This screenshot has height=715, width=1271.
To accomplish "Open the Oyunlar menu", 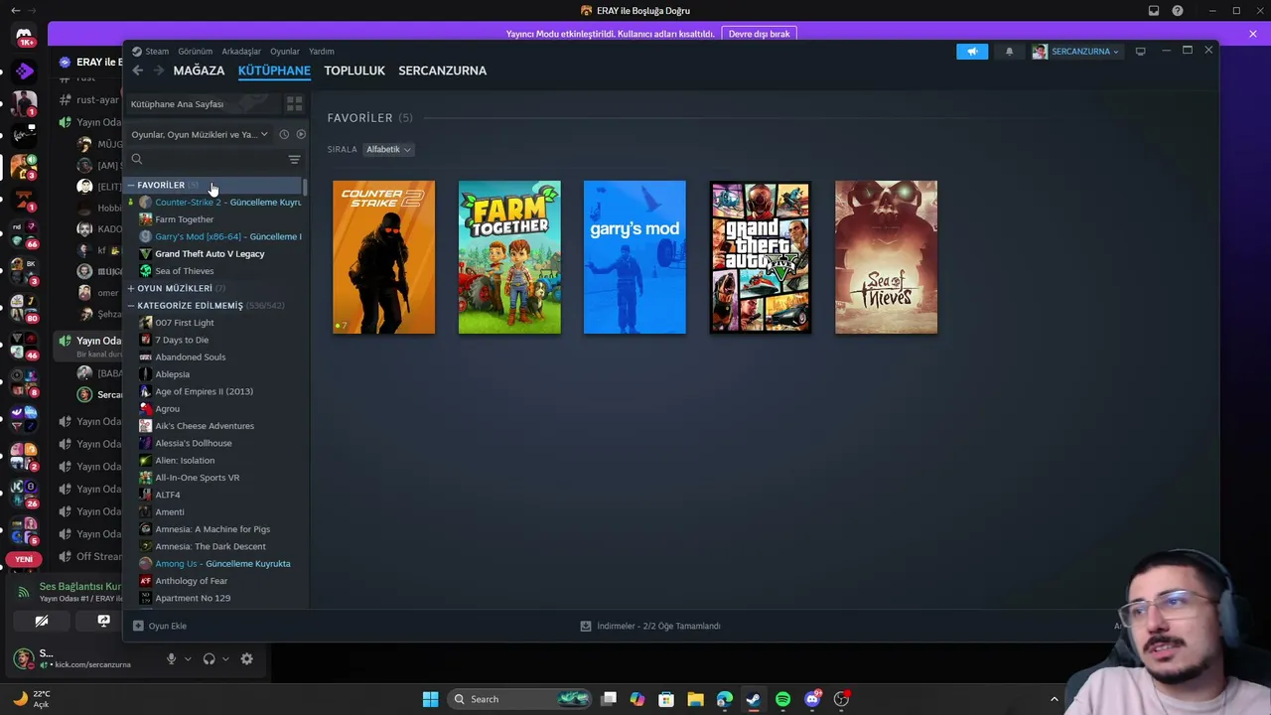I will pyautogui.click(x=285, y=52).
